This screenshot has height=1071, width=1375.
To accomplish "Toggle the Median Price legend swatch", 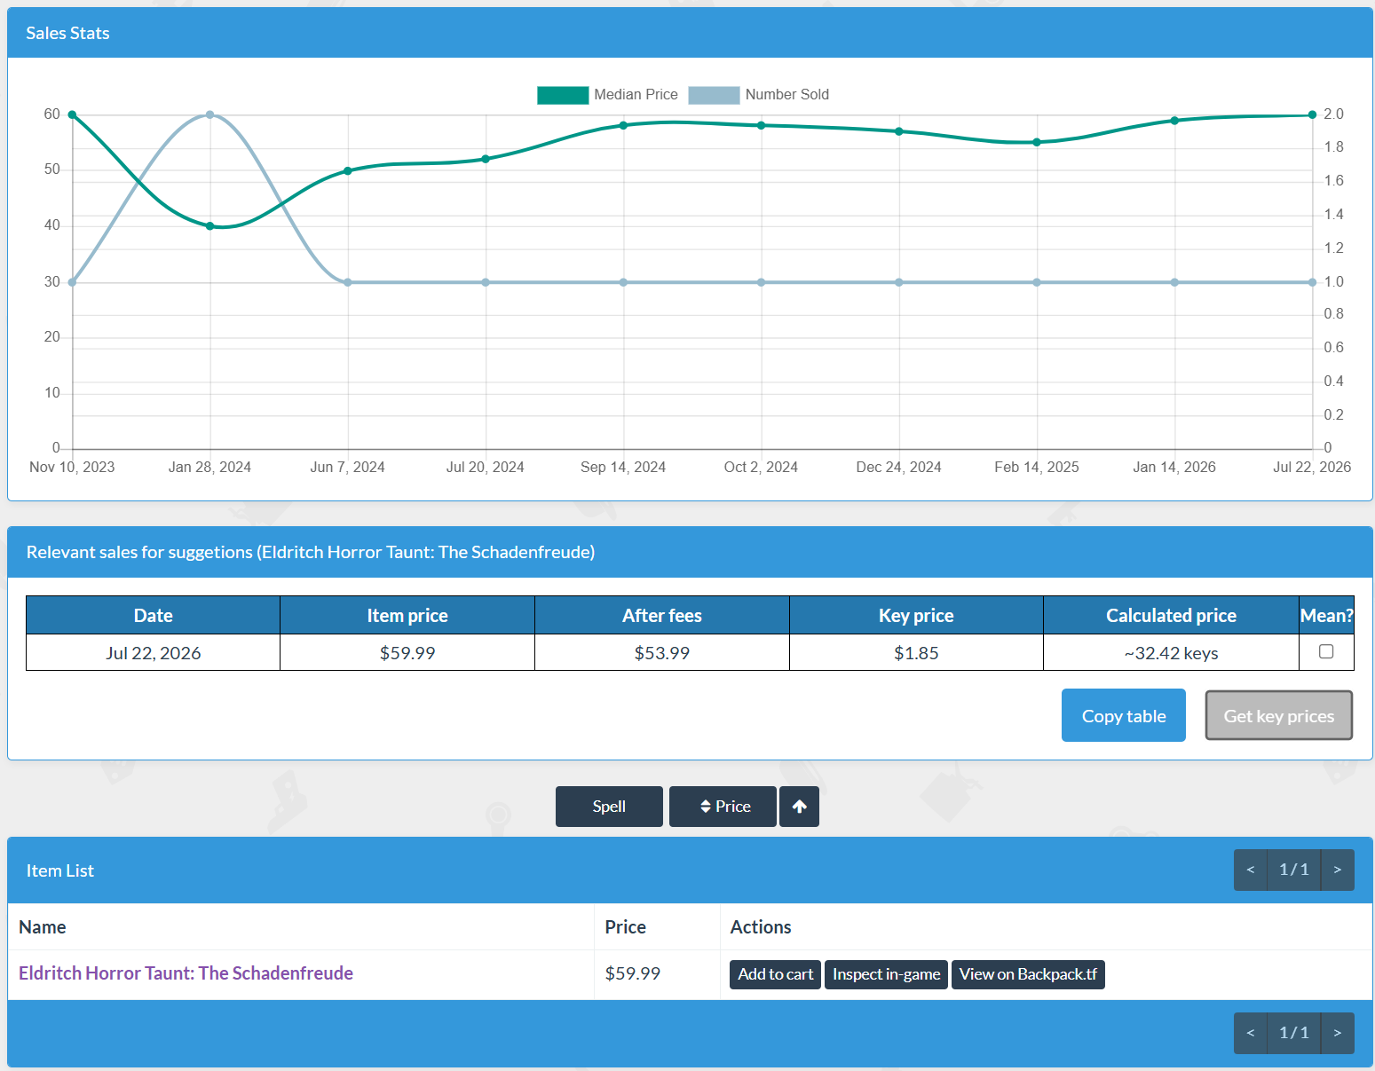I will point(563,95).
